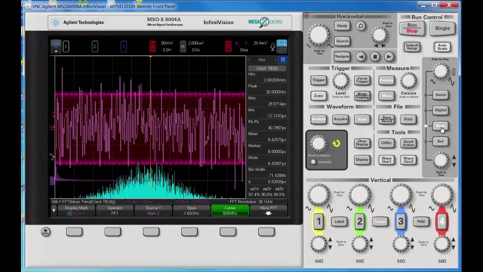Expand the More FFT softkey
The height and width of the screenshot is (272, 483).
(269, 211)
